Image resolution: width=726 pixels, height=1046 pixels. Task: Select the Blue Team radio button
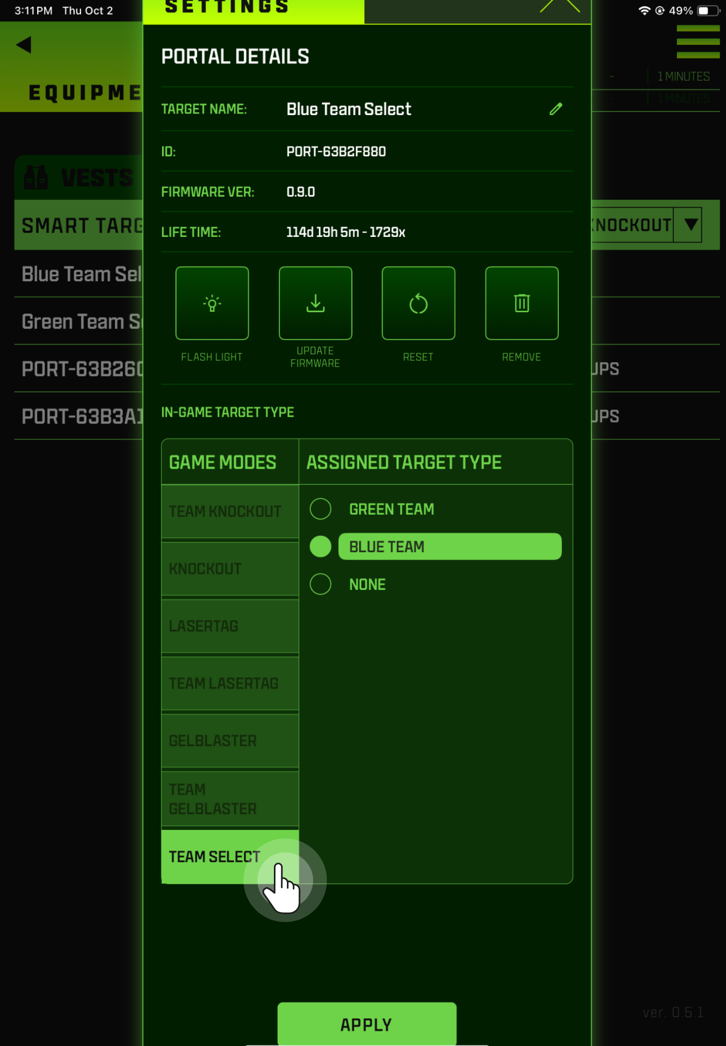[320, 547]
